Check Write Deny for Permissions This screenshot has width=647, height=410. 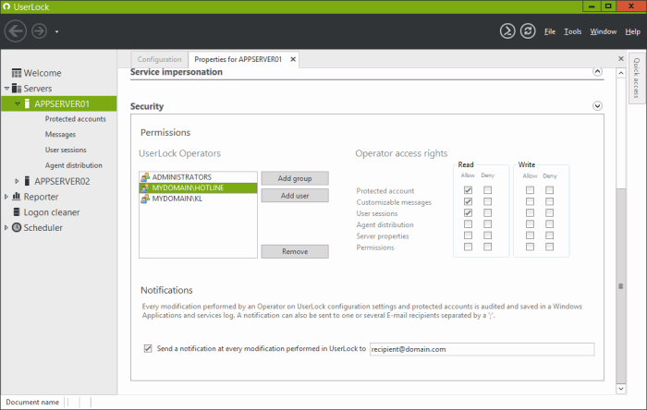tap(549, 247)
